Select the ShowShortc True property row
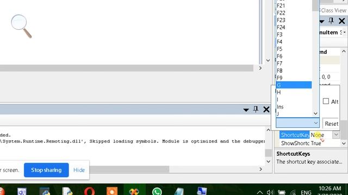 point(309,143)
